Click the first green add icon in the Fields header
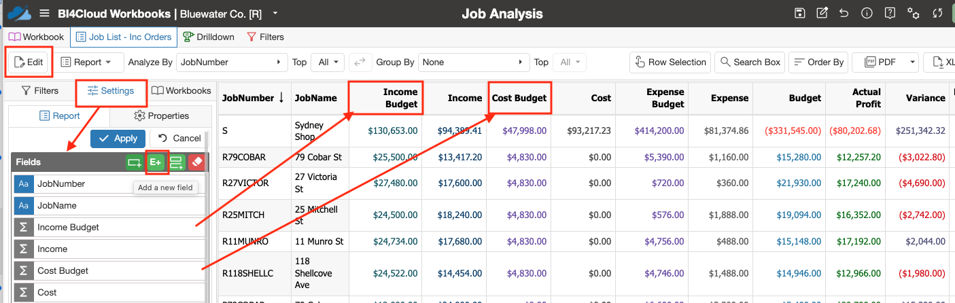The image size is (955, 303). pyautogui.click(x=135, y=162)
